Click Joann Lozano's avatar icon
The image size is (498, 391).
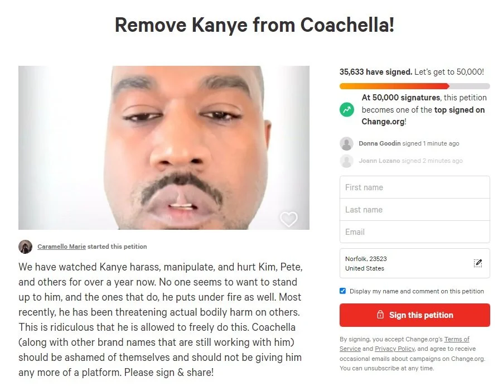tap(346, 161)
